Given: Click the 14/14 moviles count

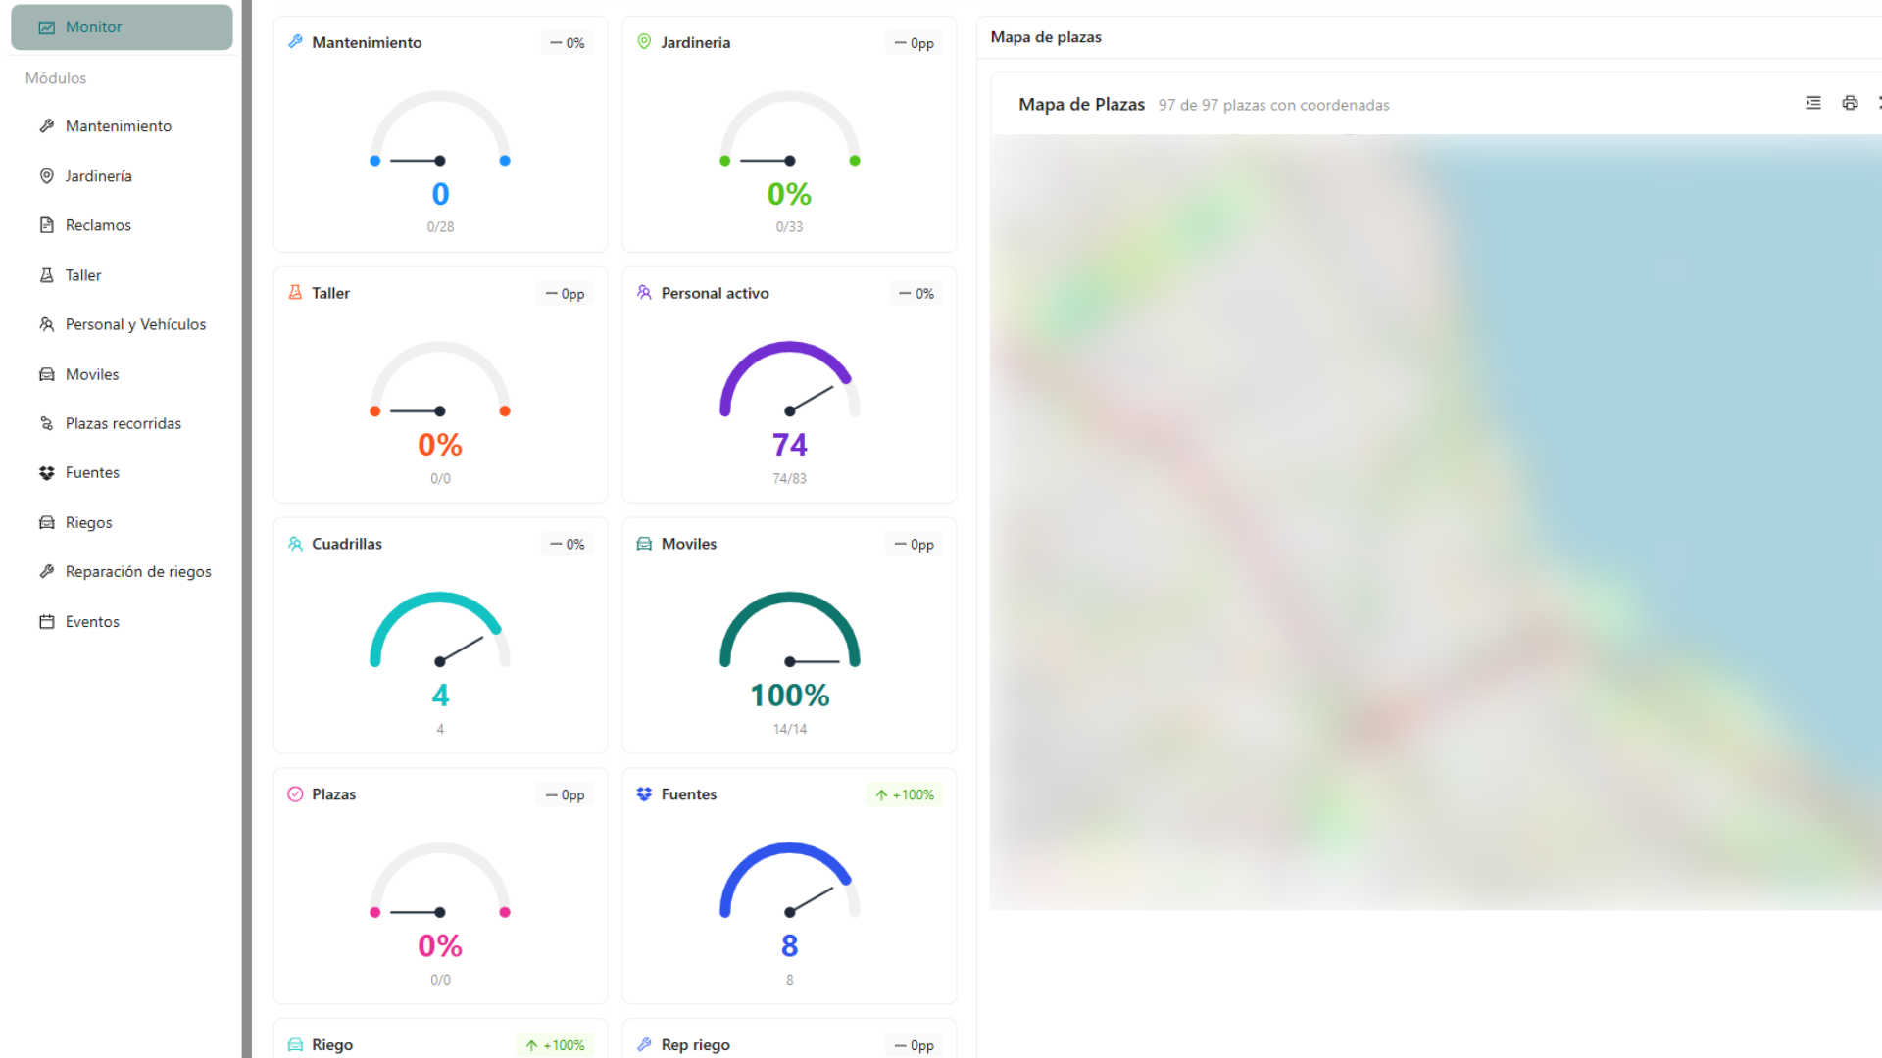Looking at the screenshot, I should point(789,729).
